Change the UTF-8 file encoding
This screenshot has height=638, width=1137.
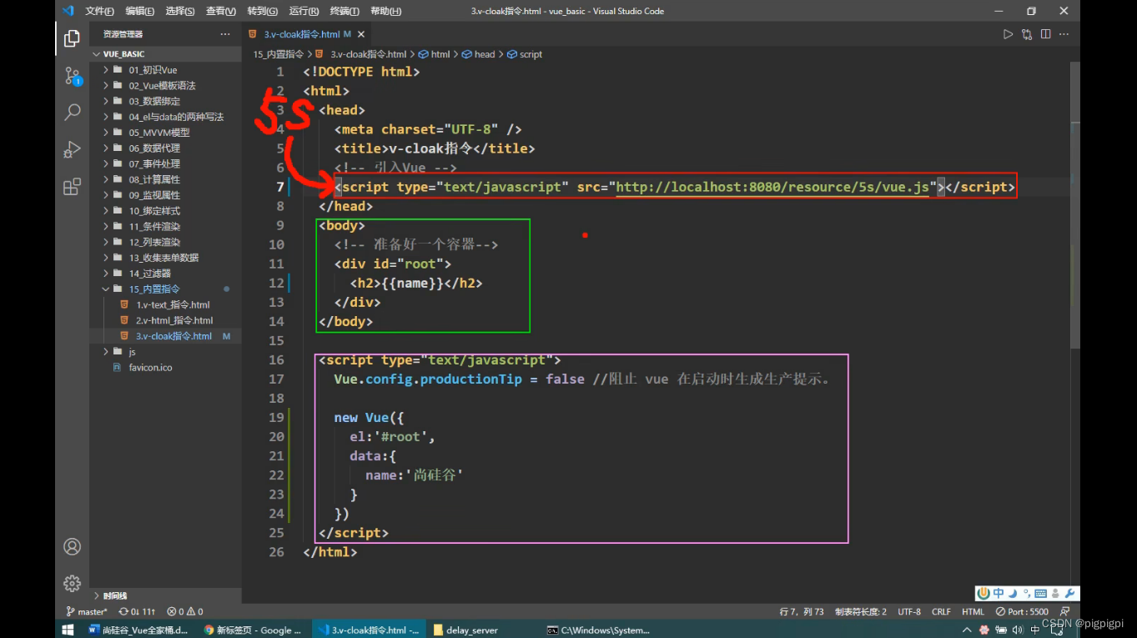point(909,611)
